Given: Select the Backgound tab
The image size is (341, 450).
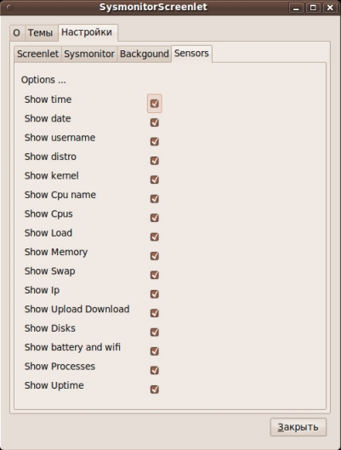Looking at the screenshot, I should click(x=145, y=54).
